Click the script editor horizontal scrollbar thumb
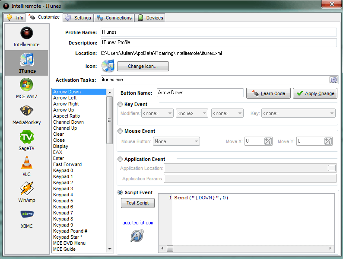Image resolution: width=343 pixels, height=259 pixels. (x=170, y=248)
